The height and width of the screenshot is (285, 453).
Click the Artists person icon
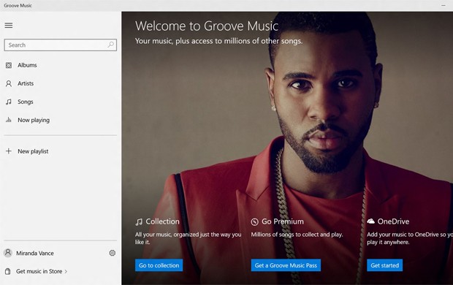tap(9, 83)
